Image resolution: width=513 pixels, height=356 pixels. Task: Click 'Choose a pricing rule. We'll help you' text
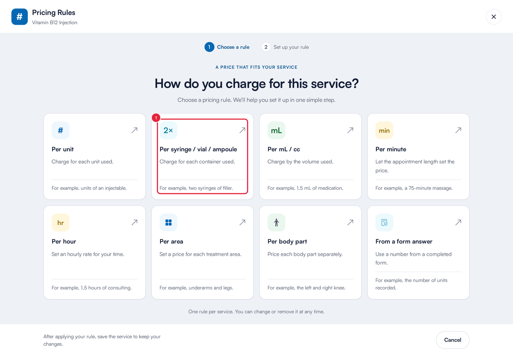pos(256,100)
